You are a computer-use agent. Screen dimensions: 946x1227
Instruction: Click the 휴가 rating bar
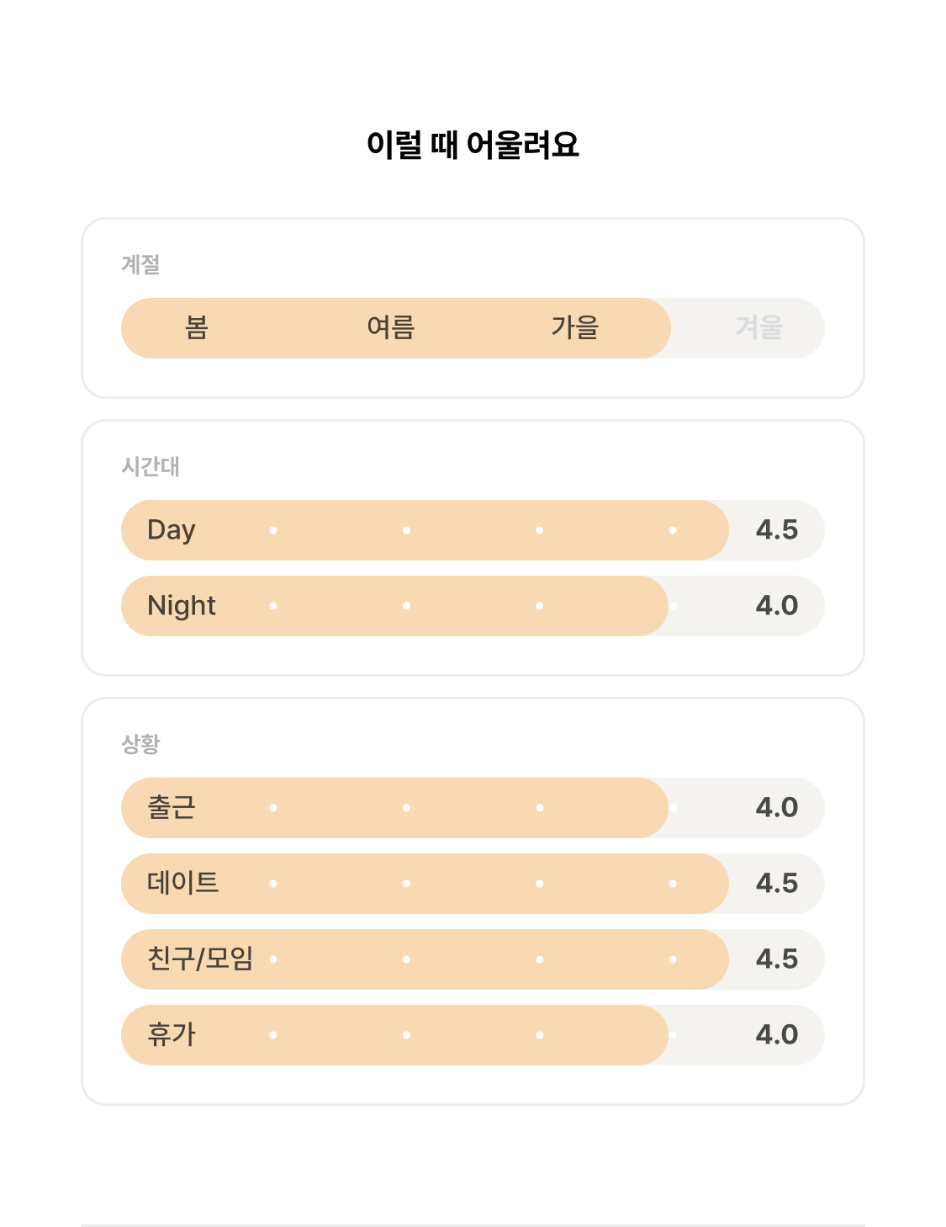click(473, 1035)
